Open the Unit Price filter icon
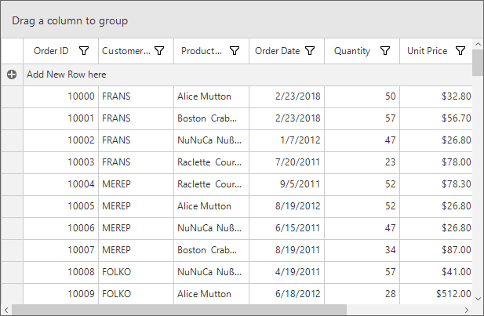Screen dimensions: 484x316 (460, 51)
